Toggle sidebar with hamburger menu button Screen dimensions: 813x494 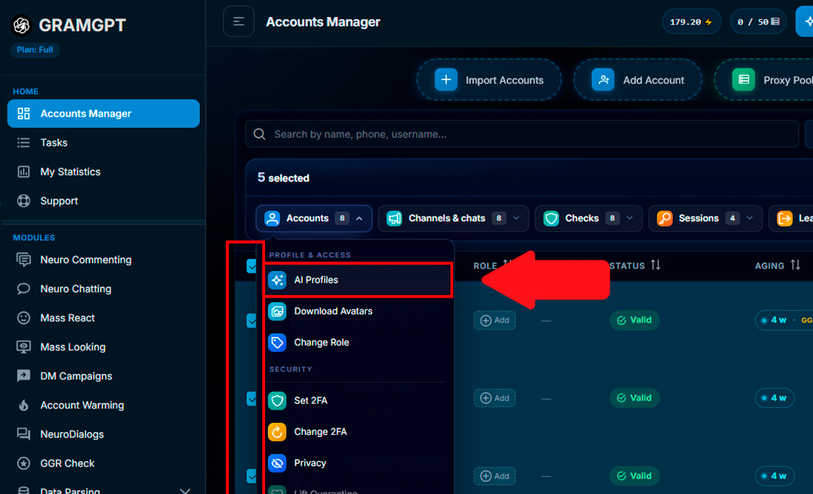pos(238,21)
